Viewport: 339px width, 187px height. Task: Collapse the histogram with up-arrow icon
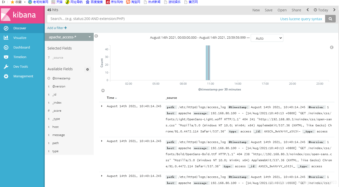coord(103,90)
